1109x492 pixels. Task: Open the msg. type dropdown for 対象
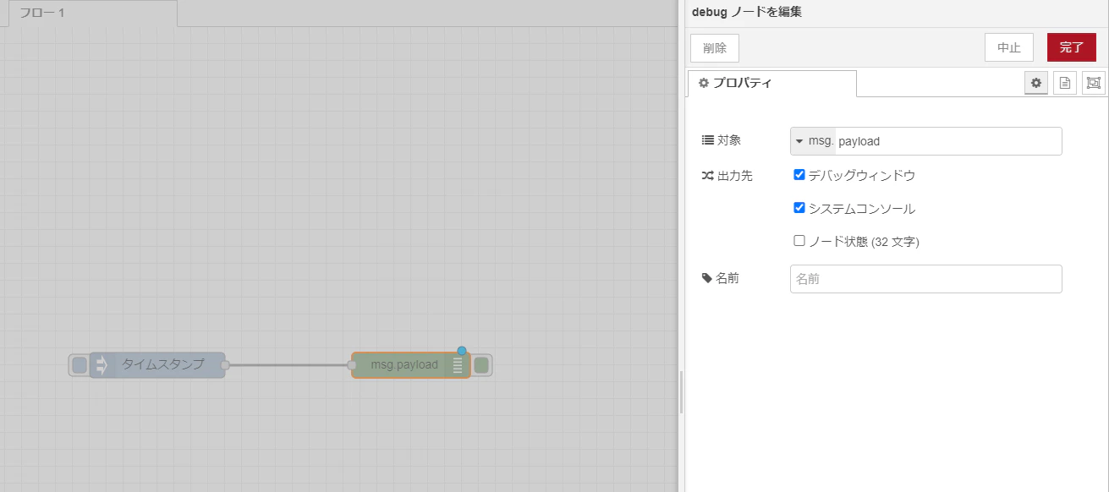[813, 141]
